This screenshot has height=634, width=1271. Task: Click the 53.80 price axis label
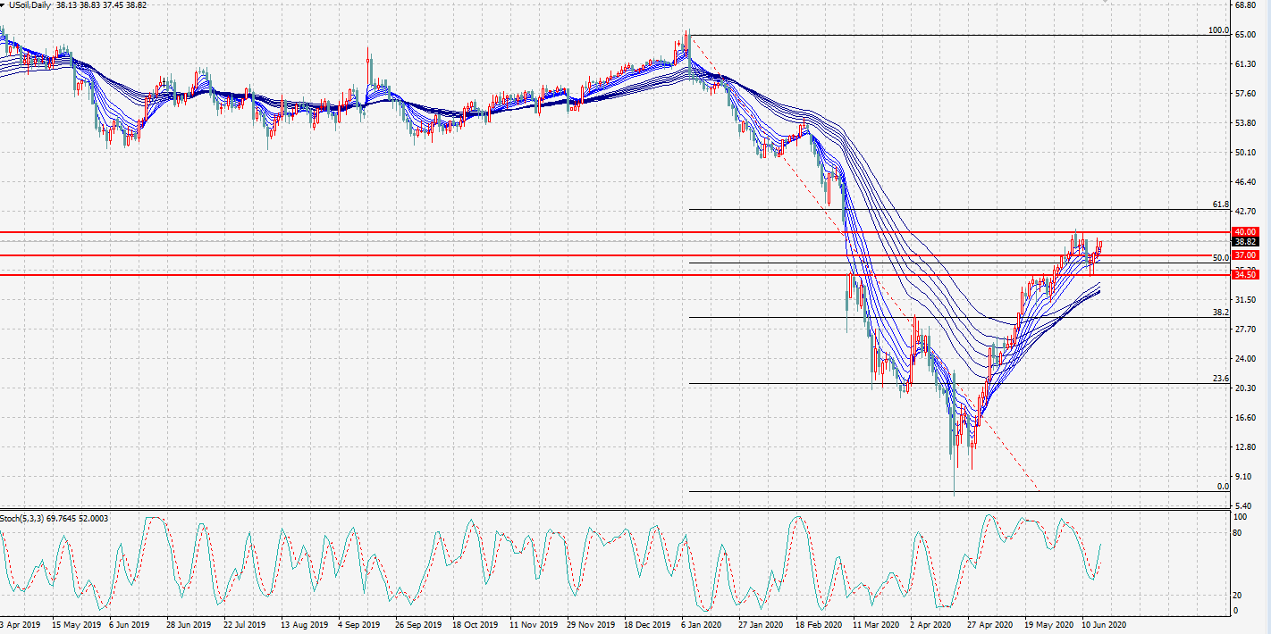[x=1246, y=123]
